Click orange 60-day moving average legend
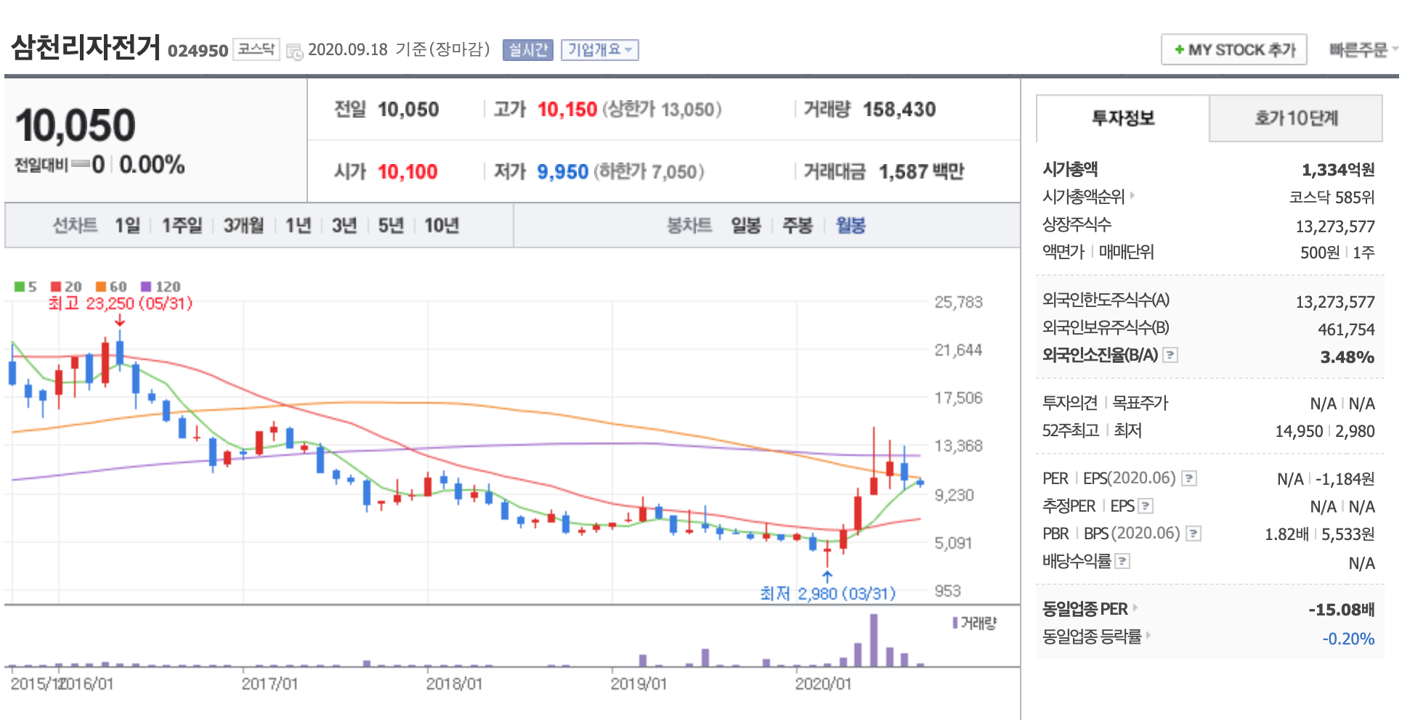This screenshot has height=720, width=1402. [x=112, y=287]
